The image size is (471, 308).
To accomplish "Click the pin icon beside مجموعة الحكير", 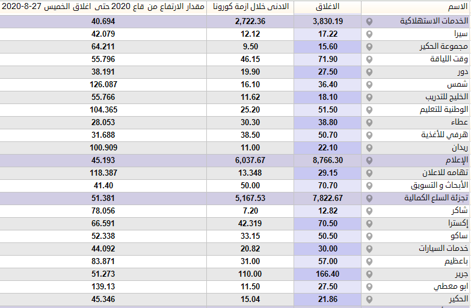I will tap(369, 47).
